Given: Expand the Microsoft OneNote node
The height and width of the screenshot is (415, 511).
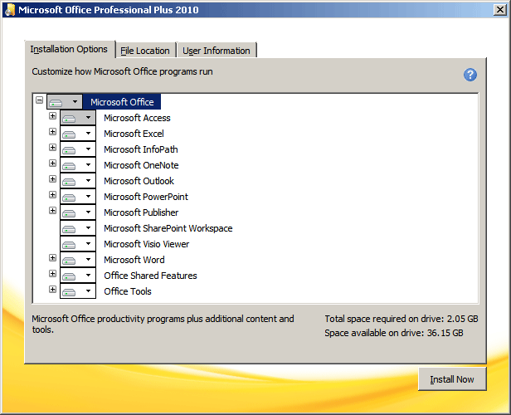Looking at the screenshot, I should 52,163.
